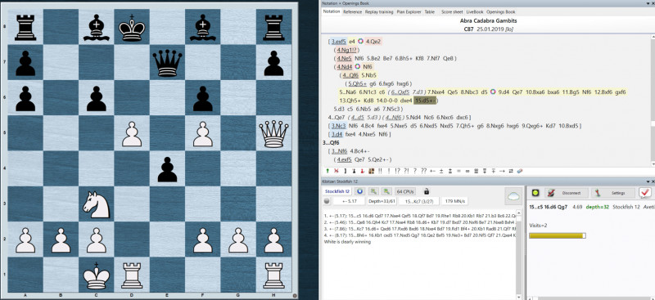Image resolution: width=655 pixels, height=300 pixels.
Task: Click the blue engine start/stop icon in Kibitzer
Action: pos(360,191)
